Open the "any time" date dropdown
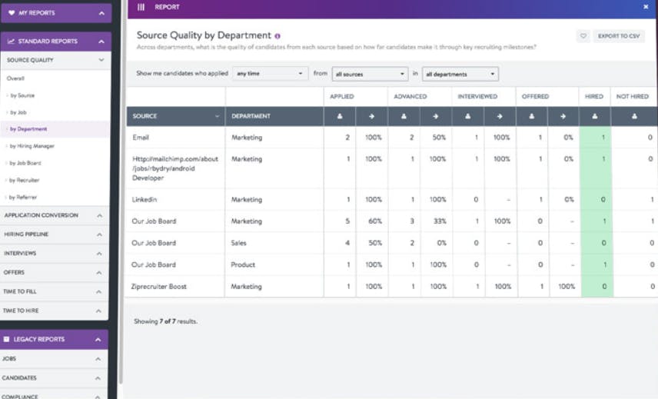The image size is (658, 399). point(270,74)
